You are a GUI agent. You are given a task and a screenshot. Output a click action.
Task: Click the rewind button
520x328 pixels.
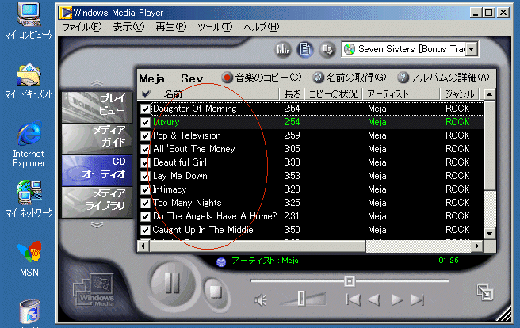pos(374,299)
